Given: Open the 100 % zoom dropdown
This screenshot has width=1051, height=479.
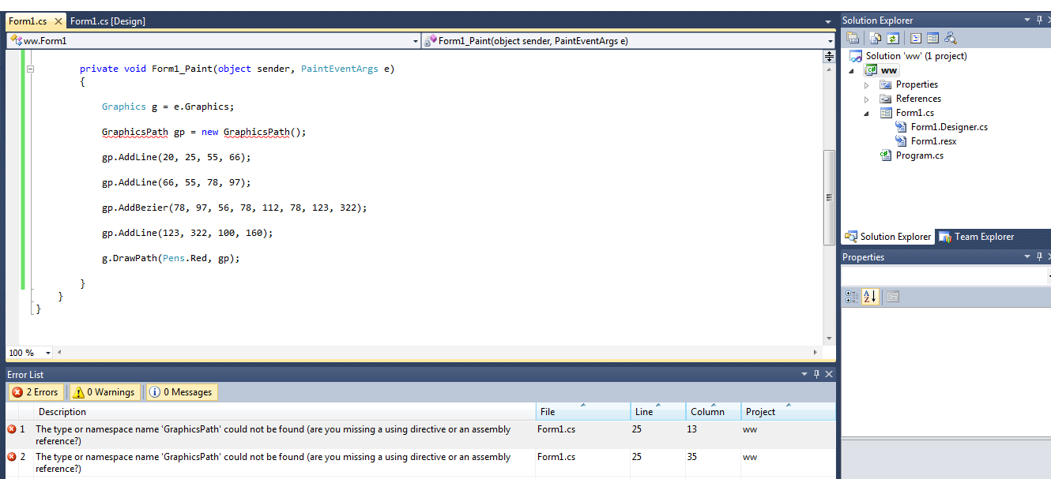Looking at the screenshot, I should coord(48,353).
